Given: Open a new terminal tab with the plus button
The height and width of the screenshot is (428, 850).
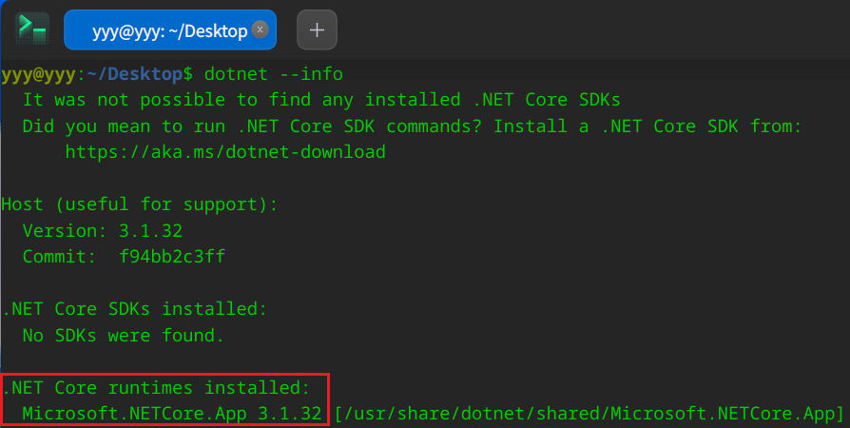Looking at the screenshot, I should pyautogui.click(x=318, y=29).
